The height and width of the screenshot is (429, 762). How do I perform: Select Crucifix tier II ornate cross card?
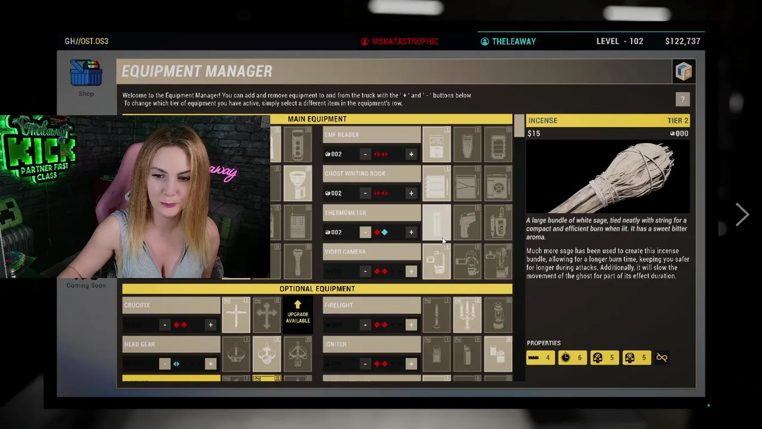pos(267,315)
